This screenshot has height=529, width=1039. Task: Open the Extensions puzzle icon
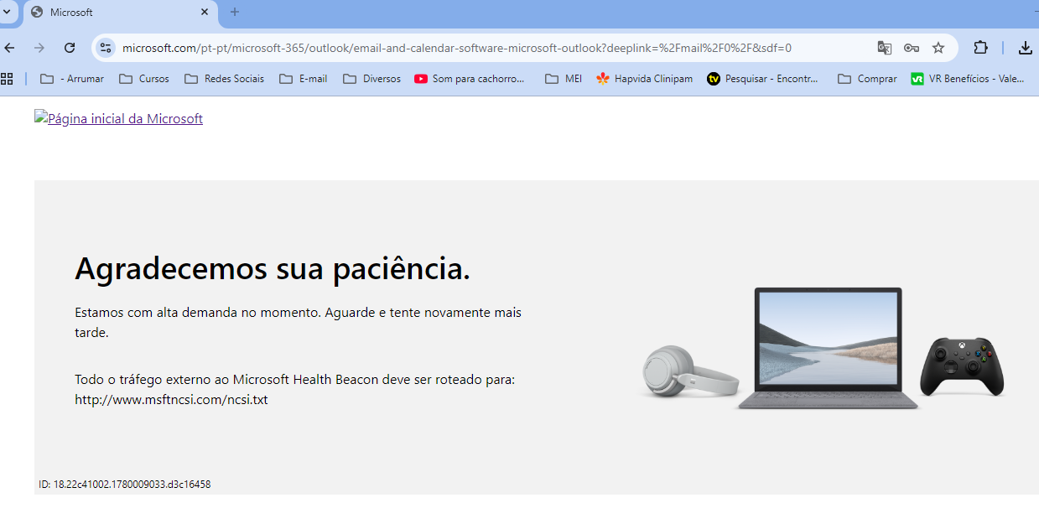click(x=980, y=48)
